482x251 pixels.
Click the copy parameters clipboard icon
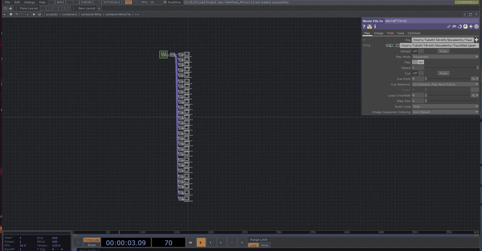[460, 26]
